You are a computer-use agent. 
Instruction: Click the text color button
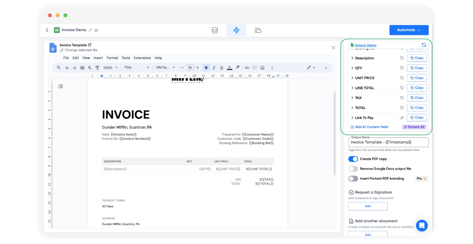pos(229,68)
